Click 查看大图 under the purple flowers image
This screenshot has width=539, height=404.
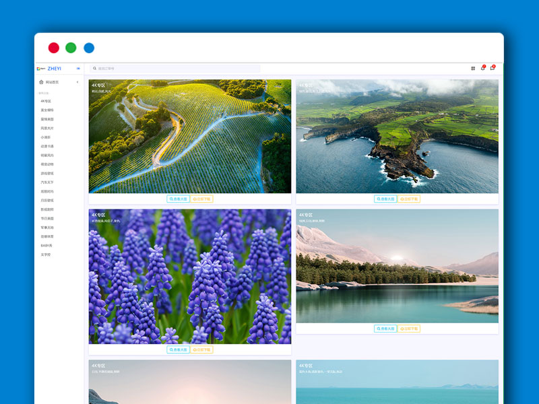178,350
